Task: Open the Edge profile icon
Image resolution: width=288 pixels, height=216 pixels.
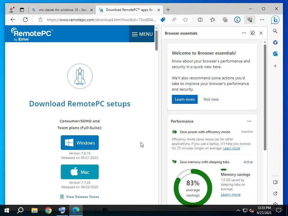Action: (12, 10)
